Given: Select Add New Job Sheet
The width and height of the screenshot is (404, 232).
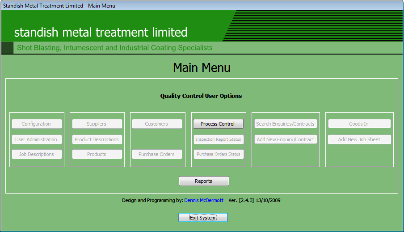Looking at the screenshot, I should pyautogui.click(x=359, y=139).
